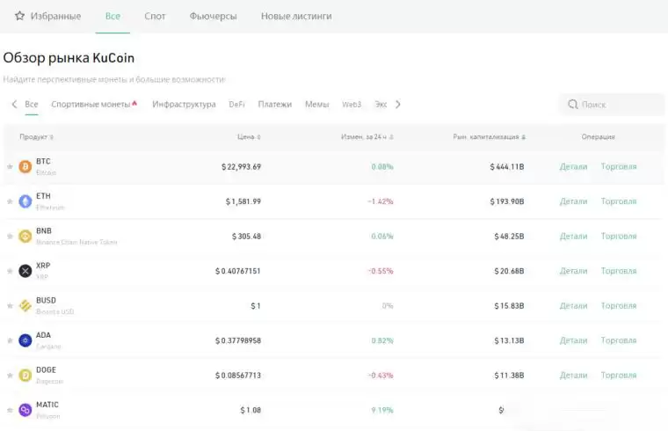Sort by Цена column arrows
This screenshot has width=668, height=431.
(x=258, y=137)
